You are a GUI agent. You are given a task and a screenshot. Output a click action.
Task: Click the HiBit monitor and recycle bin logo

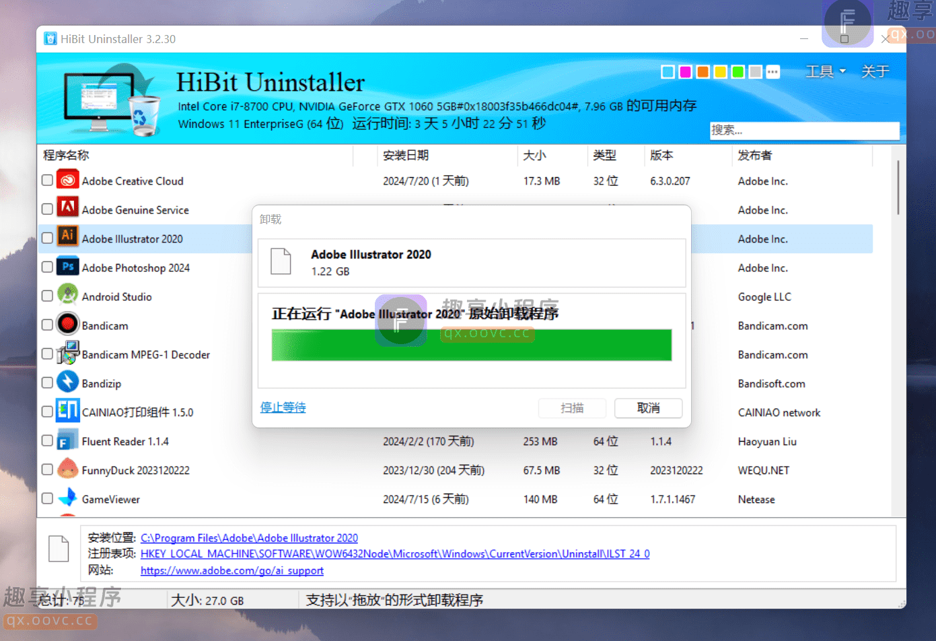tap(112, 100)
